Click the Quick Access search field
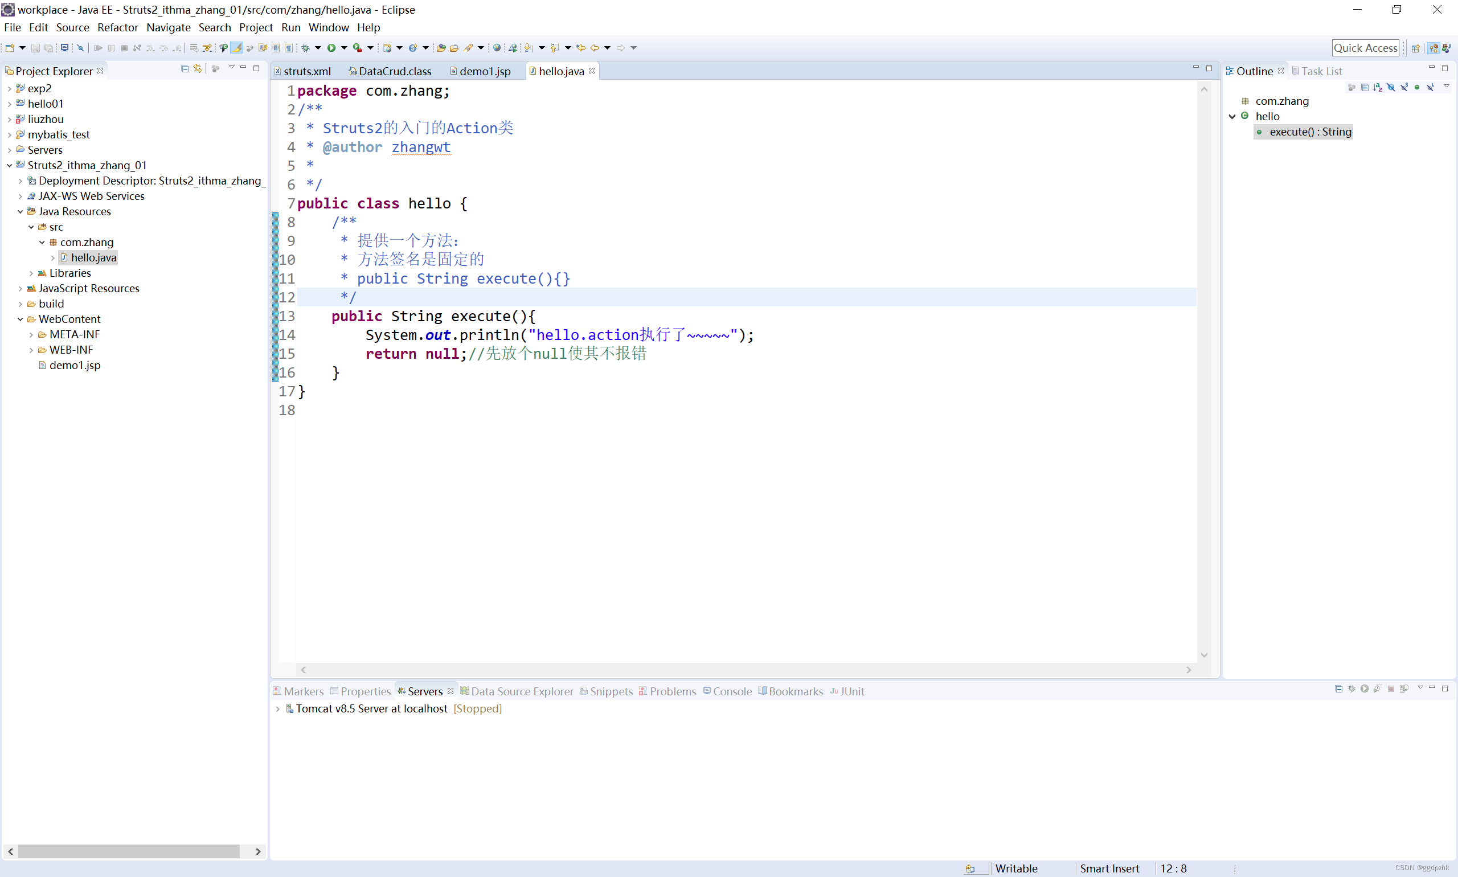 (x=1365, y=48)
